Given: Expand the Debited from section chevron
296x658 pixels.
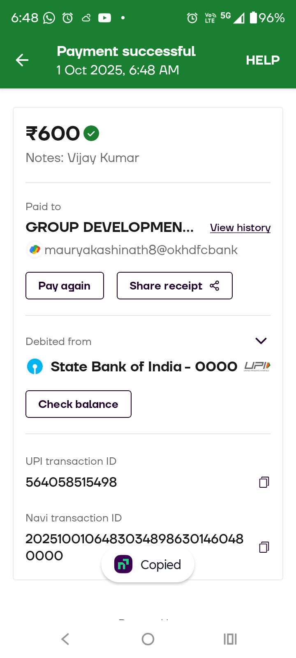Looking at the screenshot, I should pyautogui.click(x=261, y=341).
